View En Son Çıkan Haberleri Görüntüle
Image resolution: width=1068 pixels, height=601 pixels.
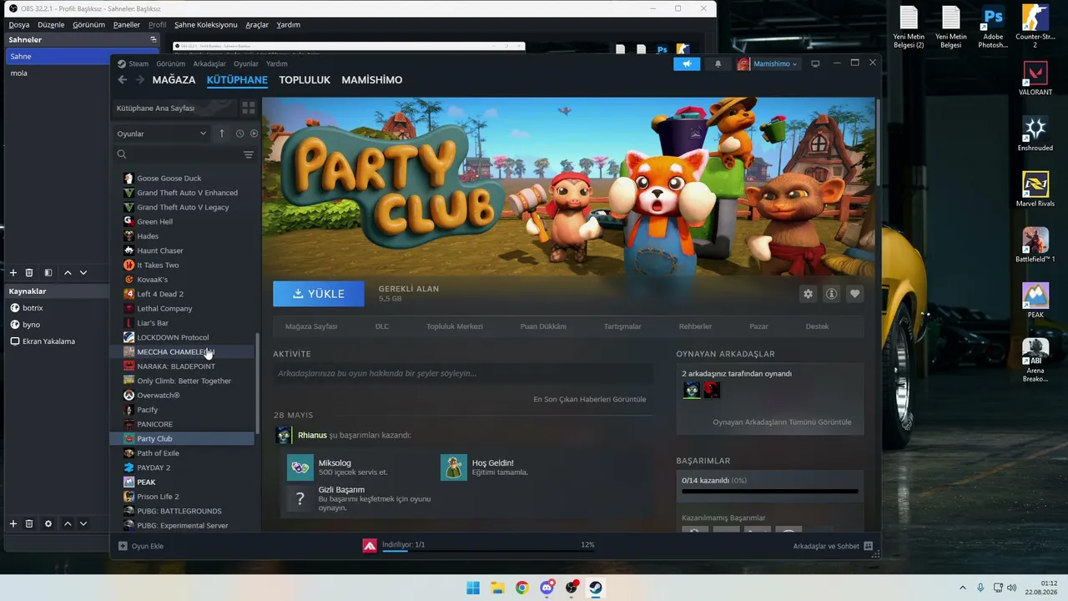tap(590, 399)
